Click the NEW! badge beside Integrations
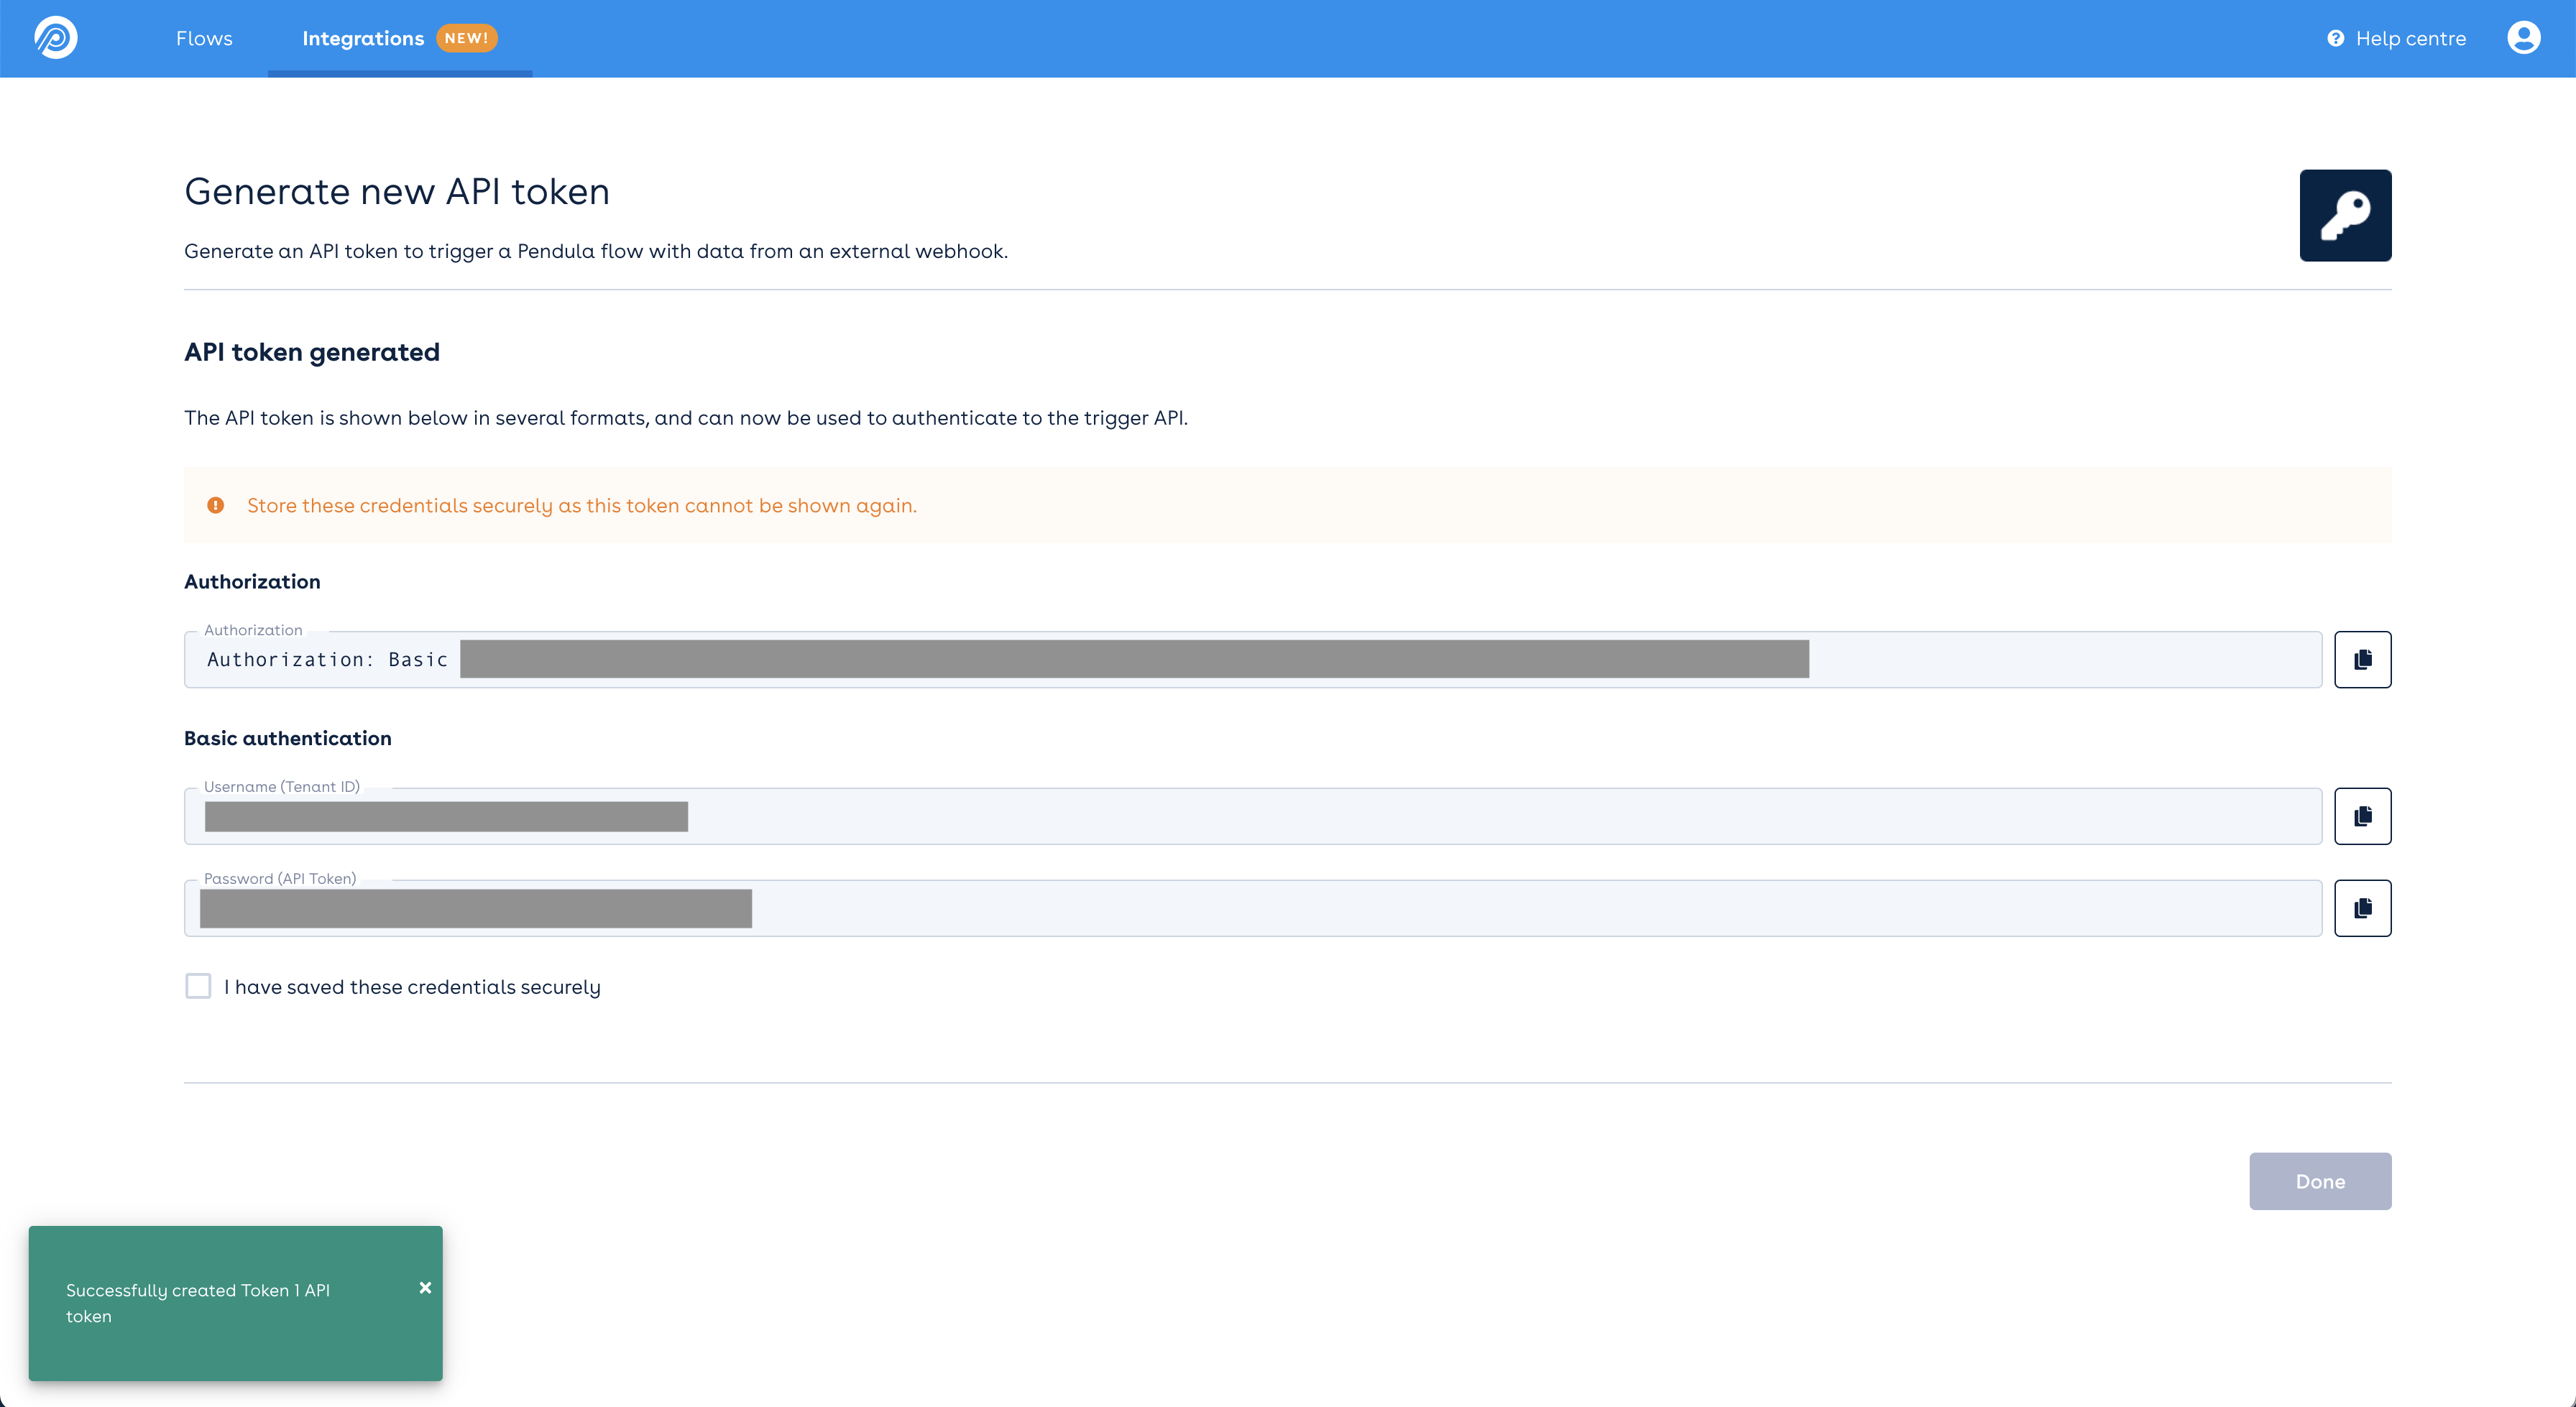The width and height of the screenshot is (2576, 1407). [466, 38]
